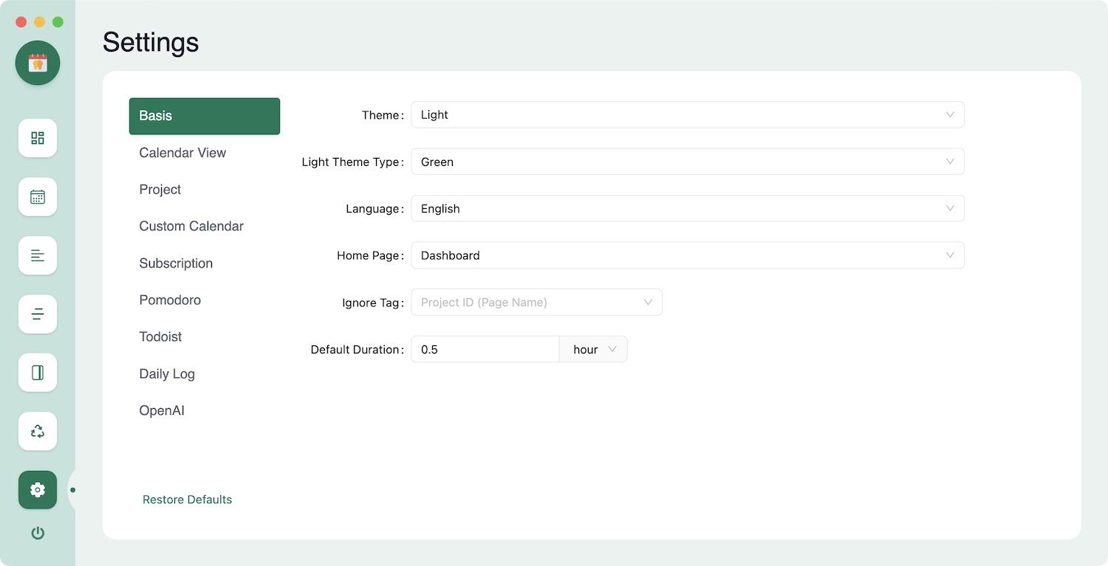Click the recycle arrows icon in sidebar
This screenshot has width=1108, height=566.
(x=38, y=432)
